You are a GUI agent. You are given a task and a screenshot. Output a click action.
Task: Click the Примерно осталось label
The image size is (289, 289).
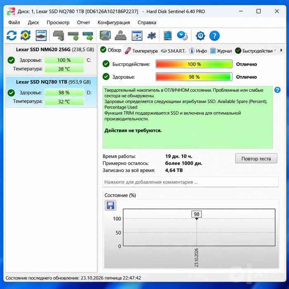(x=126, y=163)
